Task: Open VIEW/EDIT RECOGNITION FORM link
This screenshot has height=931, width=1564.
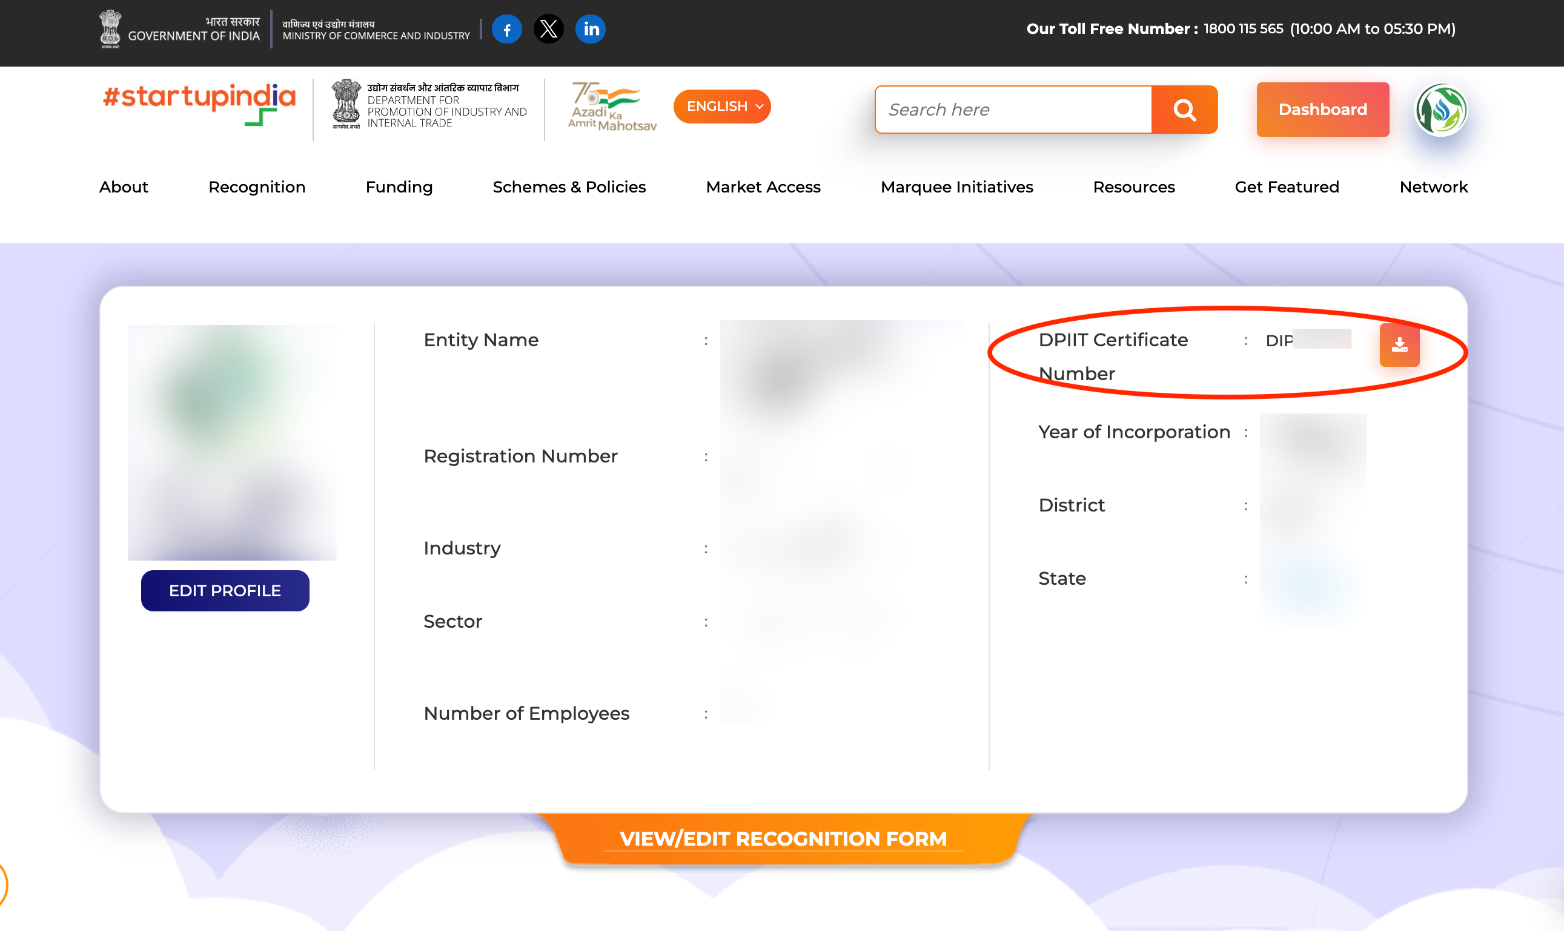Action: (x=783, y=838)
